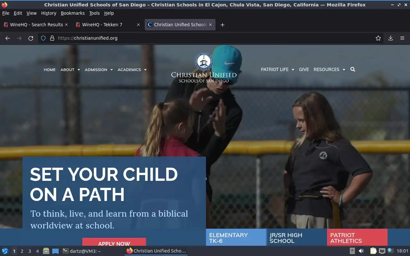Open the Firefox downloads panel
410x256 pixels.
click(391, 38)
